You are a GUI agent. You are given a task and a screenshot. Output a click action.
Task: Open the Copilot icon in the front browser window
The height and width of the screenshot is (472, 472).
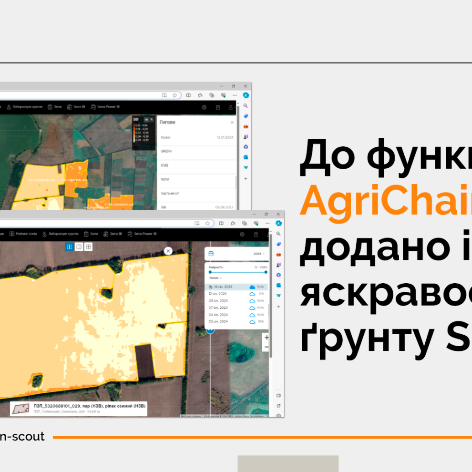[x=278, y=223]
